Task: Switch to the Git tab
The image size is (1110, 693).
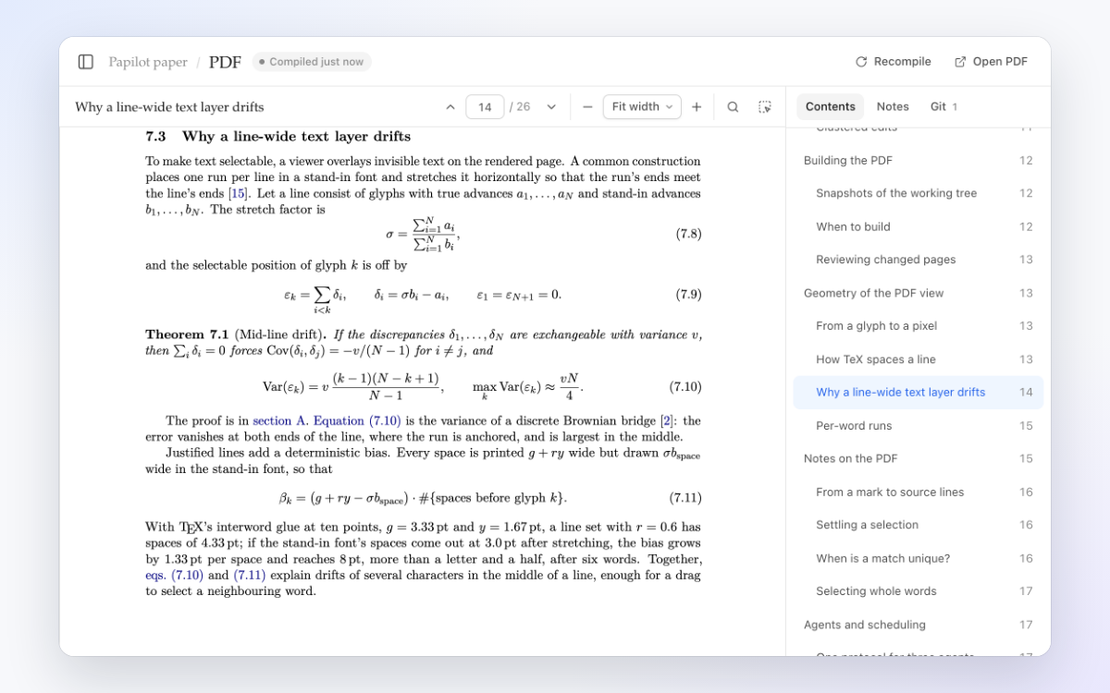Action: point(943,107)
